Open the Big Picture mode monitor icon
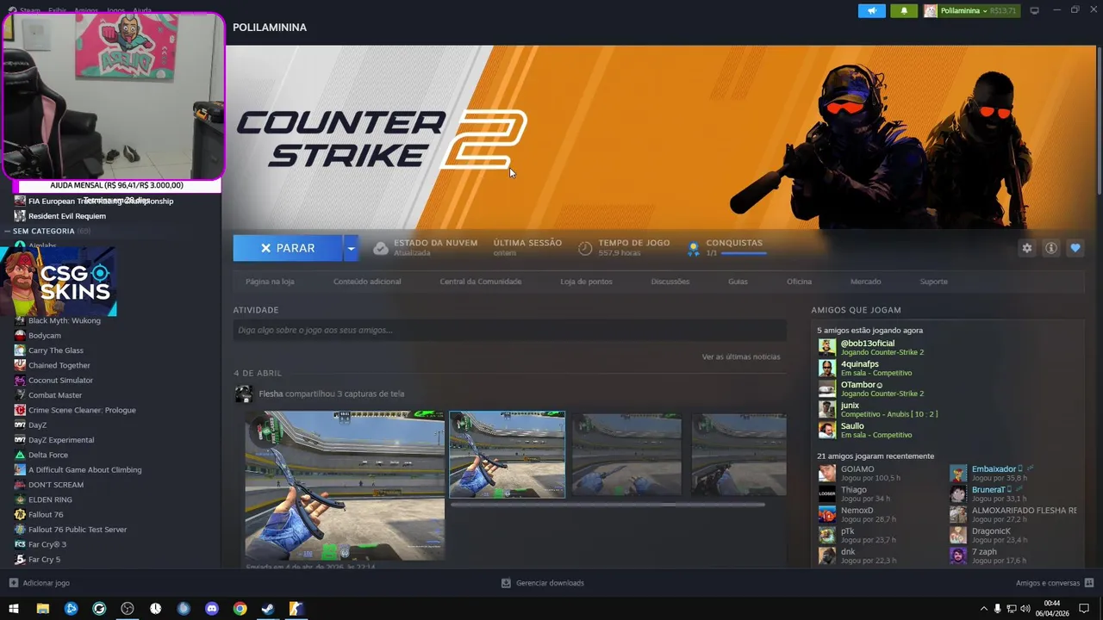This screenshot has width=1103, height=620. 1035,11
